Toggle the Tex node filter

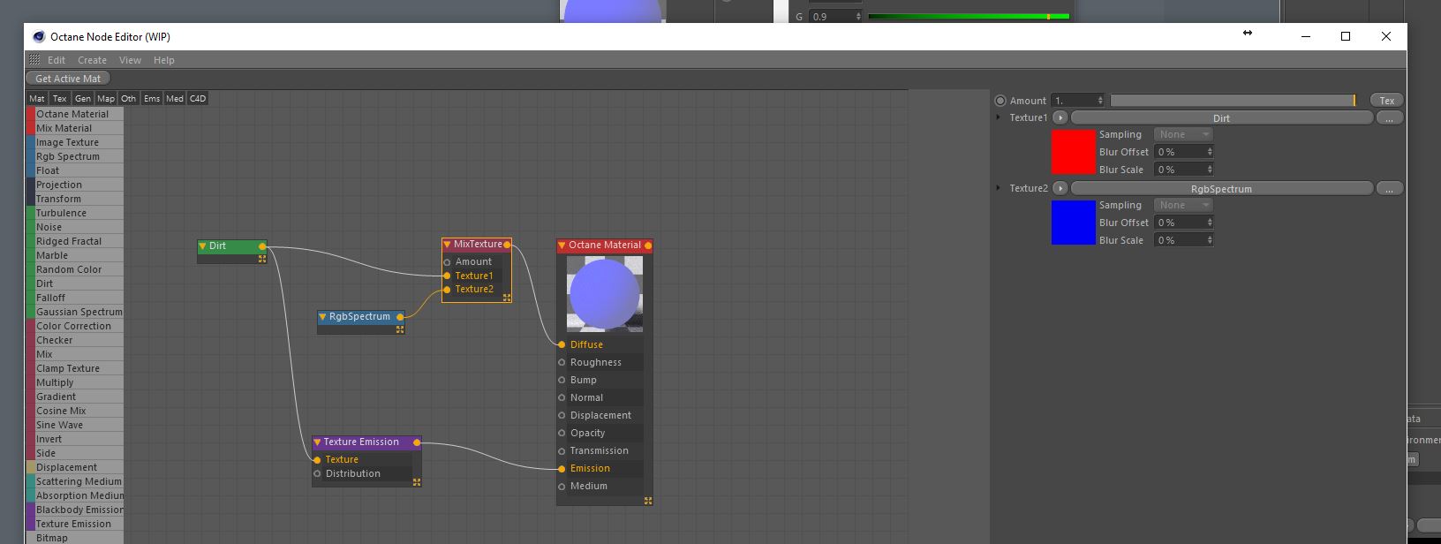(60, 99)
